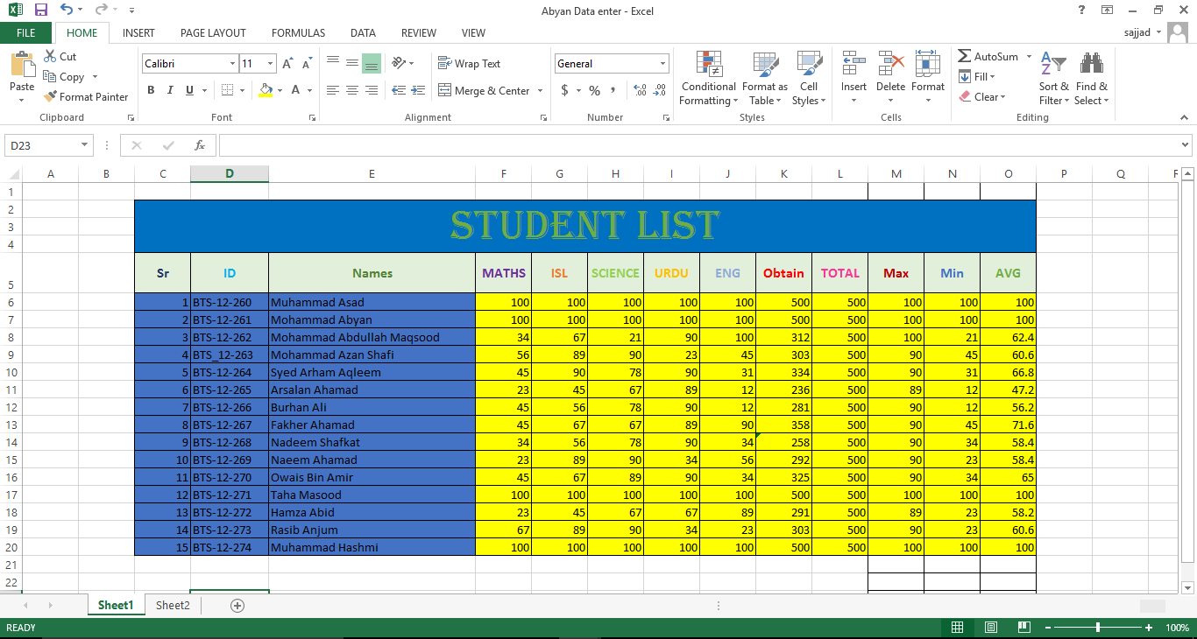Open Conditional Formatting
This screenshot has width=1197, height=639.
coord(708,79)
